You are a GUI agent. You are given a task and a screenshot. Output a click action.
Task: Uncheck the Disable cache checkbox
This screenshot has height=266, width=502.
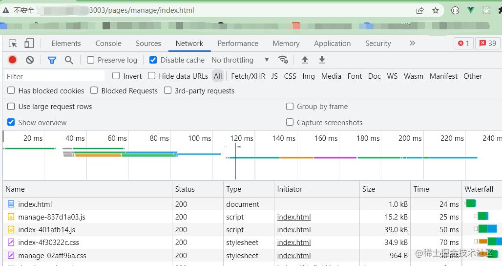tap(153, 60)
